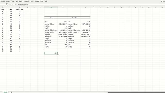Open the Data ribbon tab

pyautogui.click(x=32, y=1)
